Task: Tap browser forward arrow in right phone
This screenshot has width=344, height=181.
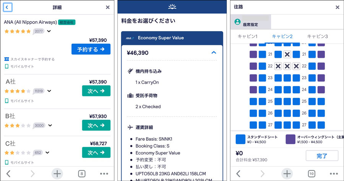Action: (263, 174)
